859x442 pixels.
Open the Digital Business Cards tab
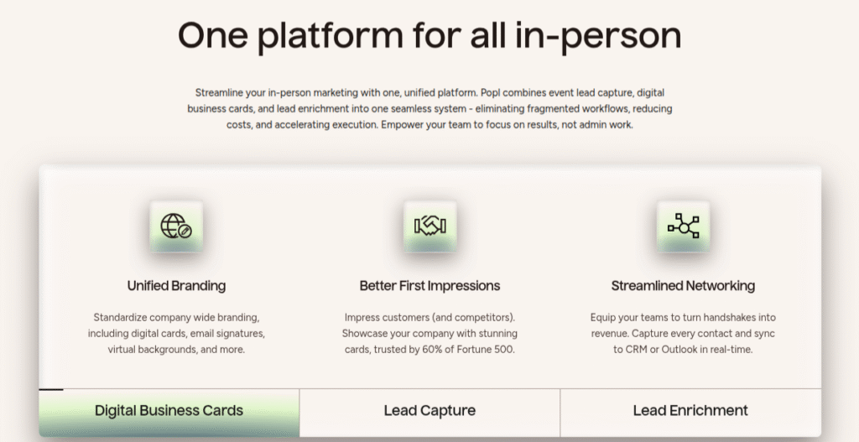click(x=169, y=411)
